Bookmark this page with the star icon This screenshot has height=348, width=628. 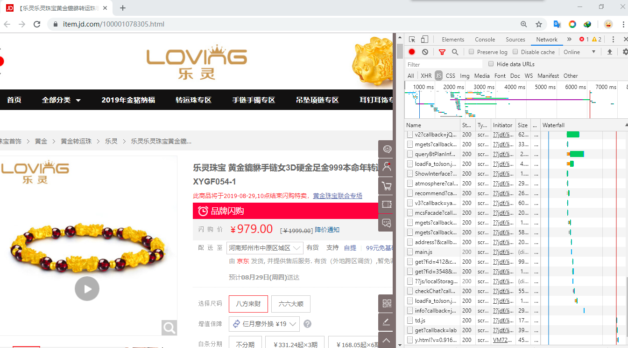538,24
